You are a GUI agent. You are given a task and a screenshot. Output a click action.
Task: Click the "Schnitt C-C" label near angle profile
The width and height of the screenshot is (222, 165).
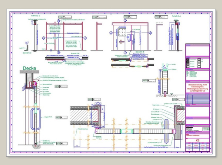[x=27, y=53]
